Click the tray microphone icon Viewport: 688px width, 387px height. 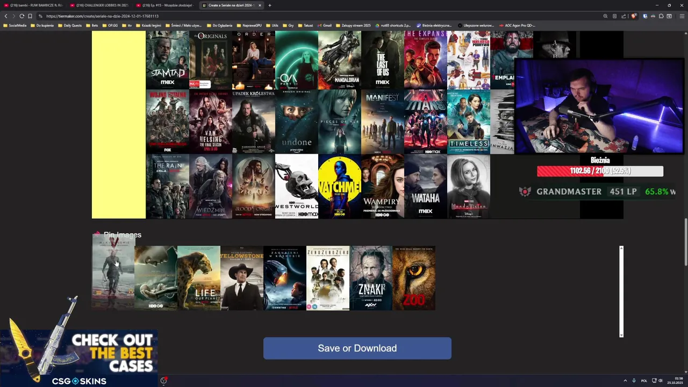click(x=634, y=381)
